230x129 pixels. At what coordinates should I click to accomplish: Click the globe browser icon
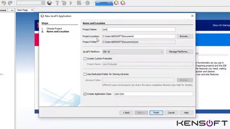(x=50, y=3)
